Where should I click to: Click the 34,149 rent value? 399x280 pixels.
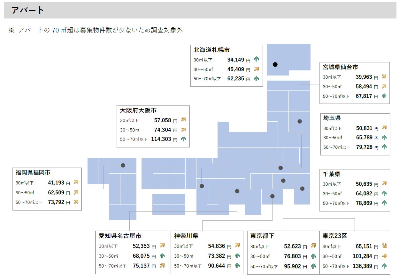(236, 60)
